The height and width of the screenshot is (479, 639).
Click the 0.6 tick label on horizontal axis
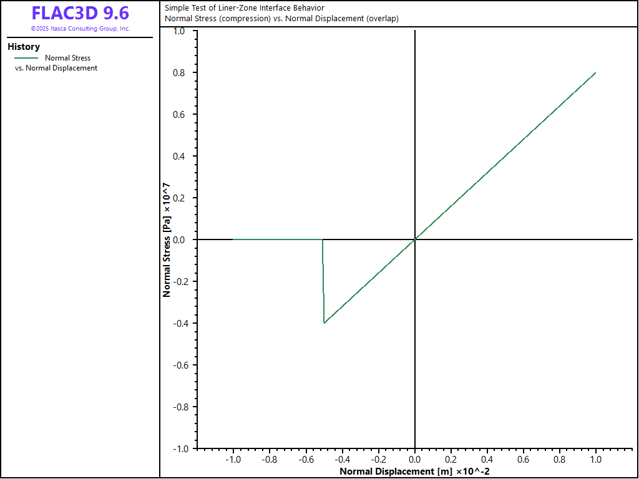(x=524, y=459)
